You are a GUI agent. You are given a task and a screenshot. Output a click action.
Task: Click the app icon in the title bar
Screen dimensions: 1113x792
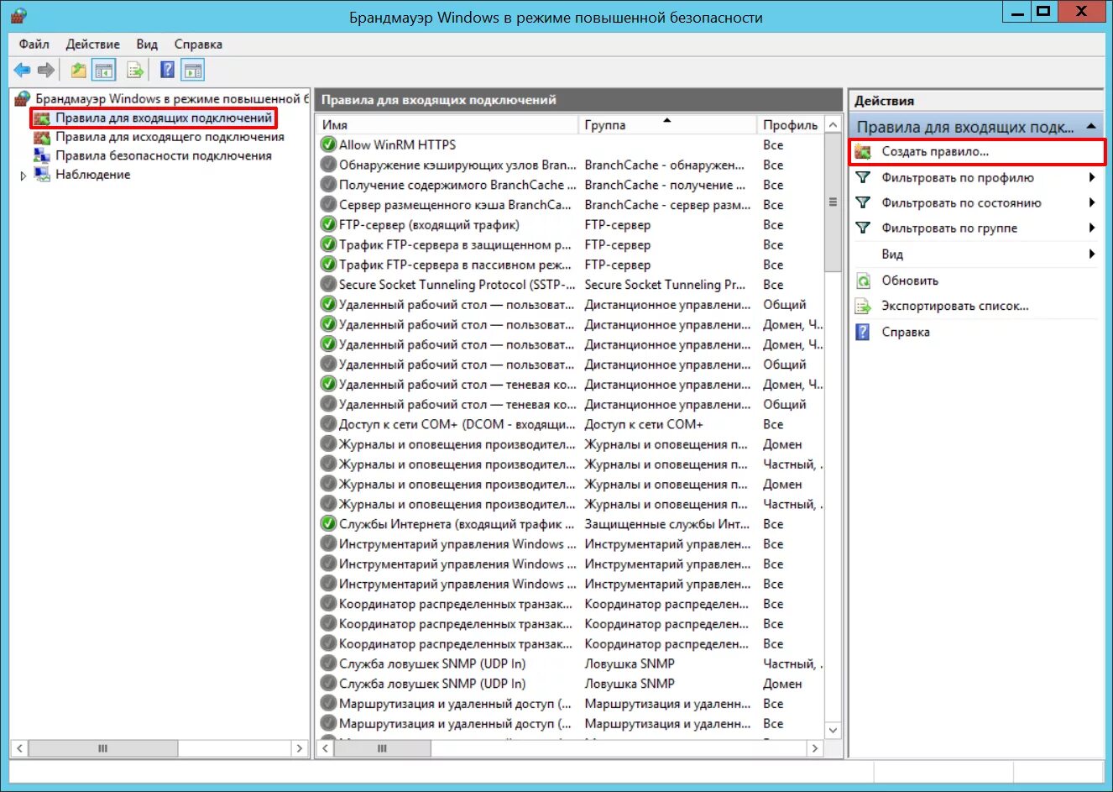click(18, 15)
